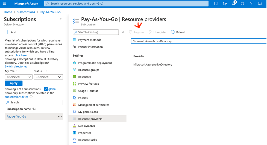Open the Settings gear in top bar

pos(242,4)
